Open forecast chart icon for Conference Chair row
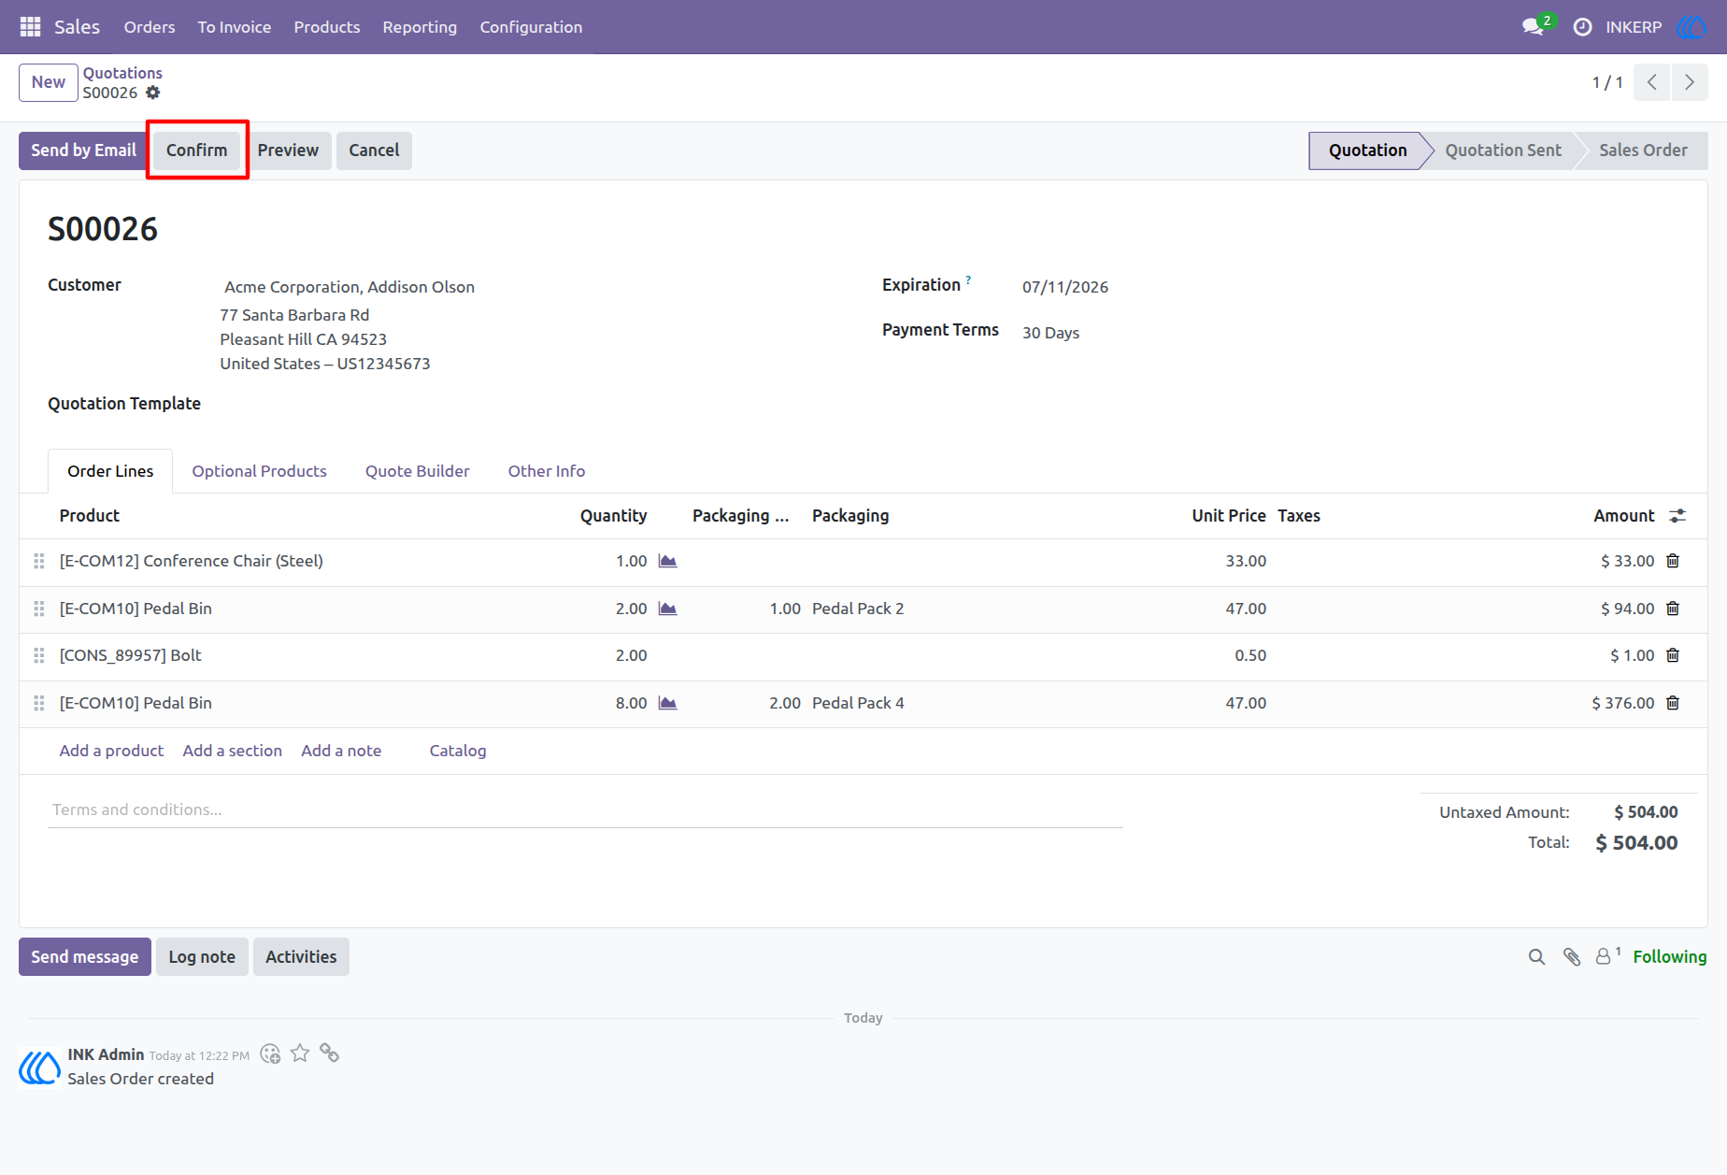This screenshot has height=1175, width=1727. 667,561
